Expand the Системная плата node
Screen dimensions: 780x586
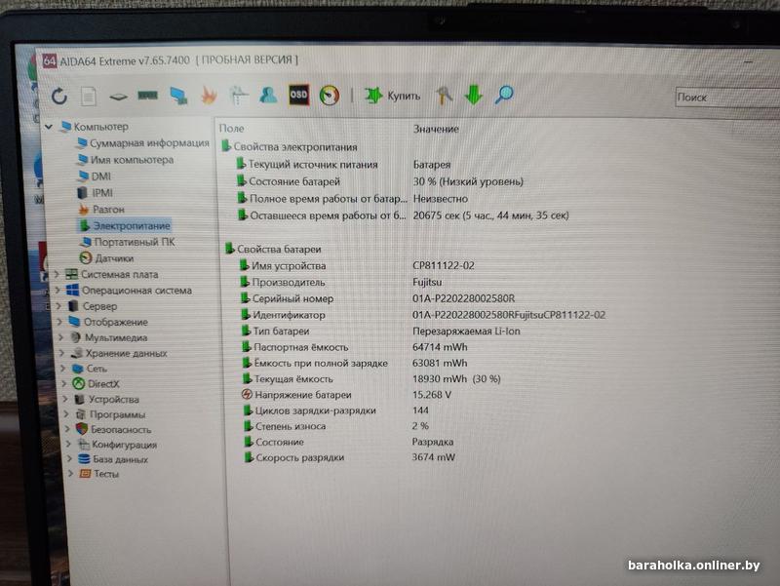click(x=57, y=274)
